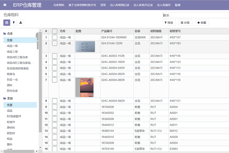The image size is (229, 153).
Task: Open the apps grid menu icon
Action: point(5,5)
